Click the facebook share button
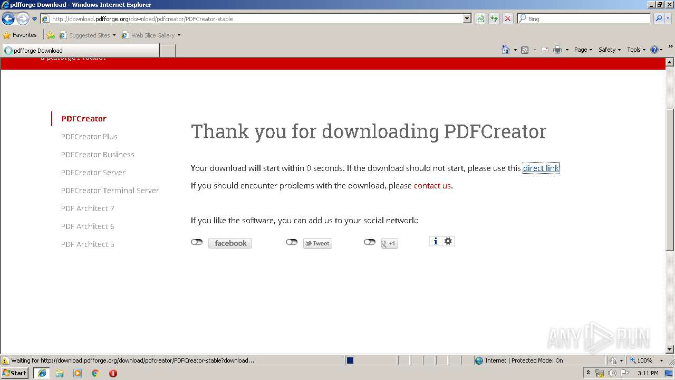Image resolution: width=675 pixels, height=380 pixels. pyautogui.click(x=230, y=243)
